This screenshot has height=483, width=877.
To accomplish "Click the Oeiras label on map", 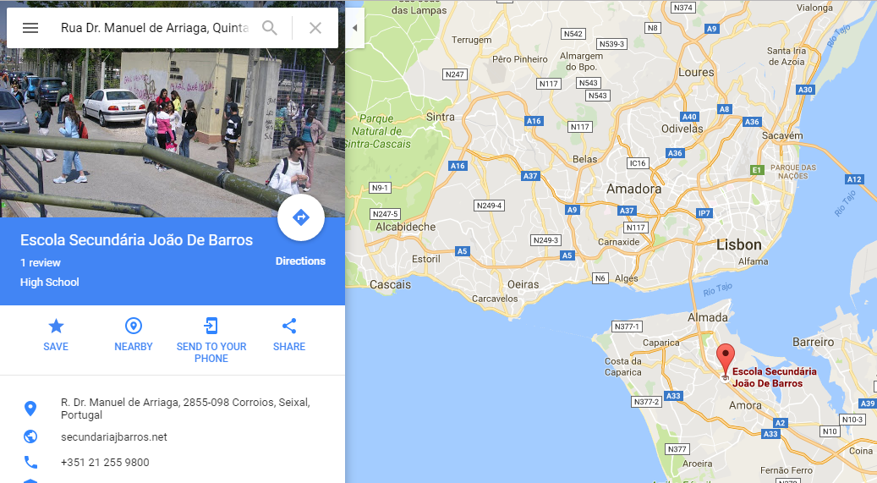I will pyautogui.click(x=523, y=284).
